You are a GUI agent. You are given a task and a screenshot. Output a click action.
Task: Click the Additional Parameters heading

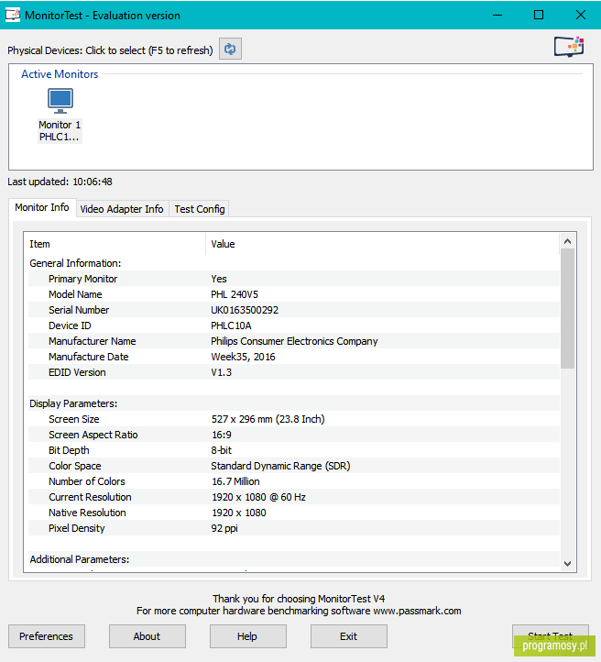tap(80, 559)
